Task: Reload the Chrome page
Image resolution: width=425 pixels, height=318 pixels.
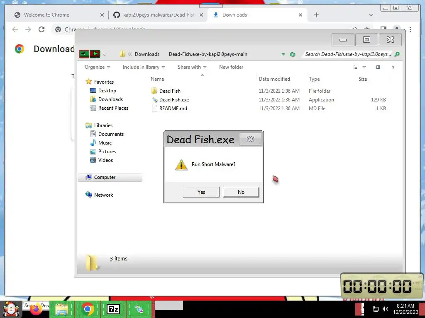Action: coord(41,29)
